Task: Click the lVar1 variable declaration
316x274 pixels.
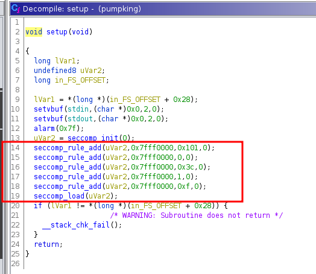Action: click(x=57, y=61)
